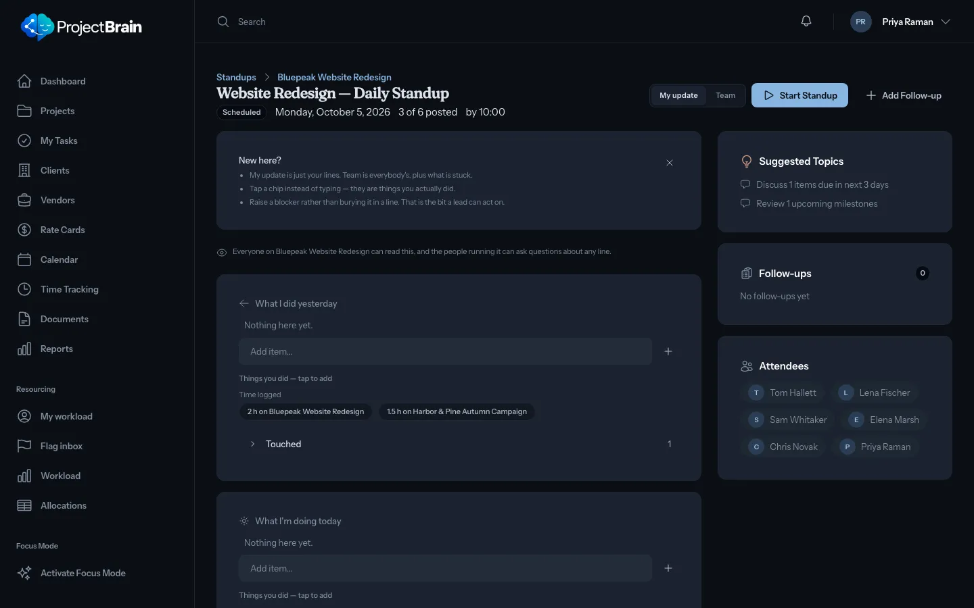
Task: Click the Focus Mode sparkle icon
Action: pos(24,573)
